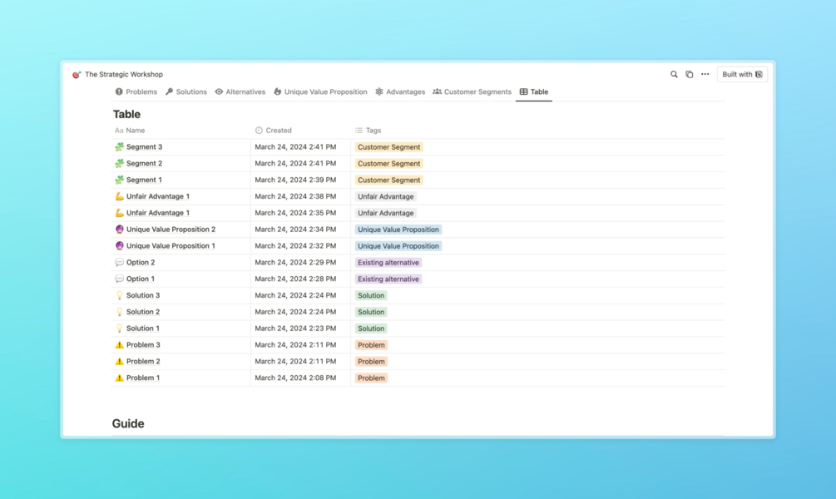This screenshot has width=836, height=499.
Task: Click Solution tag in Solution 3 row
Action: (371, 296)
